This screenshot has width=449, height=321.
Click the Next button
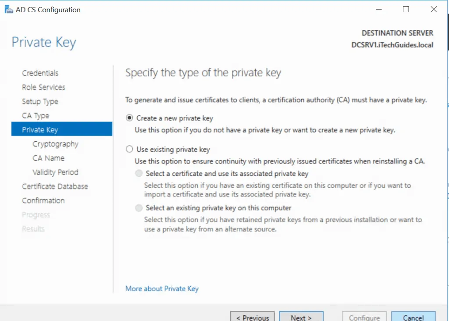pos(301,317)
